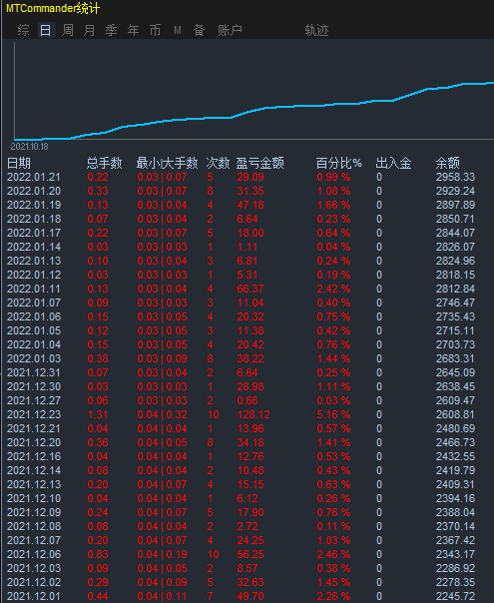Click the 余额 column header
This screenshot has width=494, height=603.
447,163
